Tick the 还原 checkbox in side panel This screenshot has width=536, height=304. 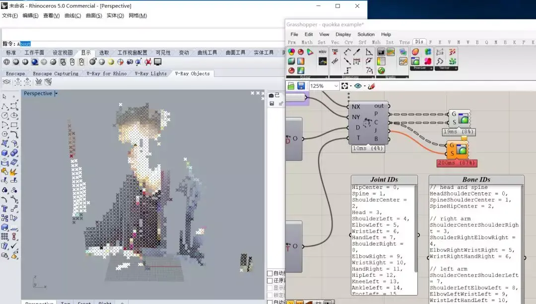(269, 280)
